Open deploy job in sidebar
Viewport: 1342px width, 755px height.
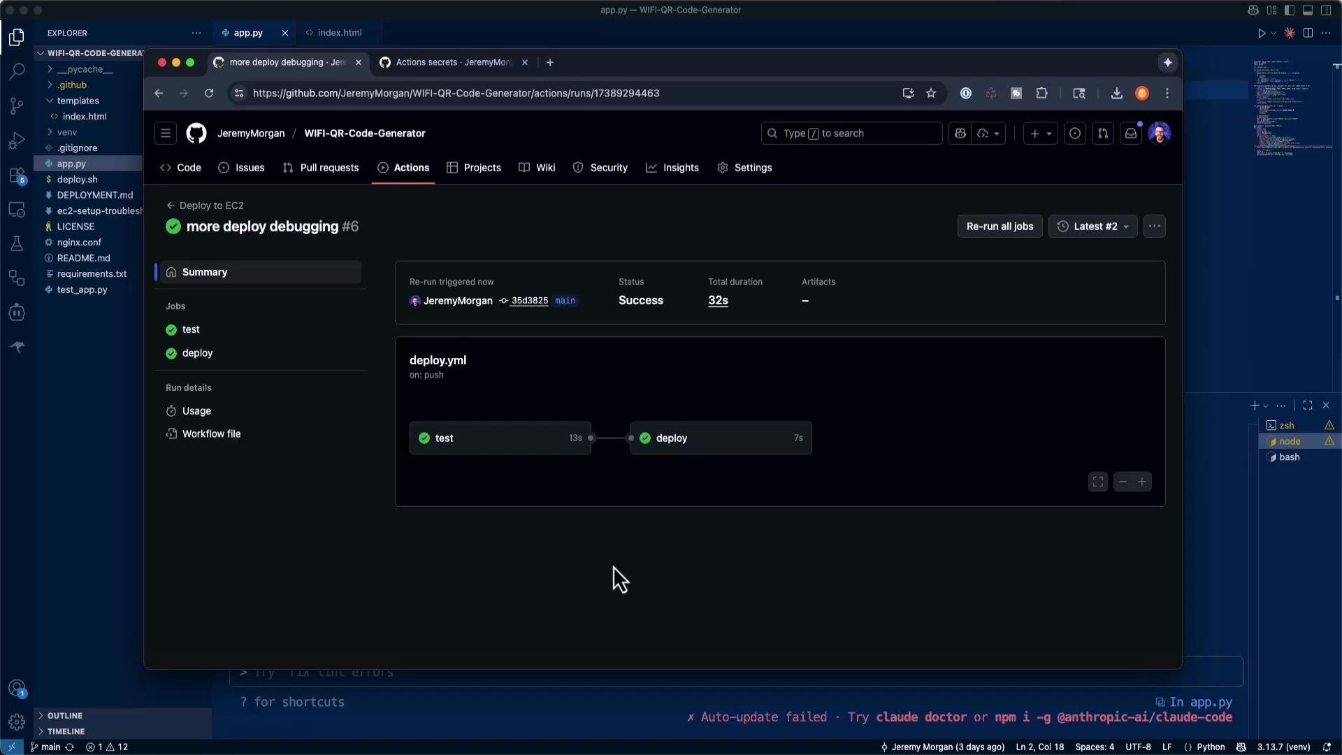197,353
